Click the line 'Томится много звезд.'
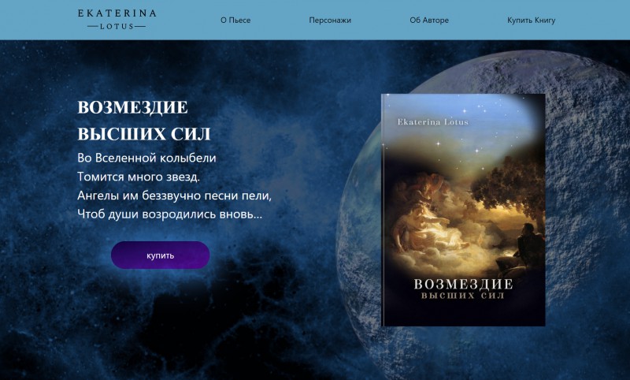630x380 pixels. pyautogui.click(x=139, y=177)
